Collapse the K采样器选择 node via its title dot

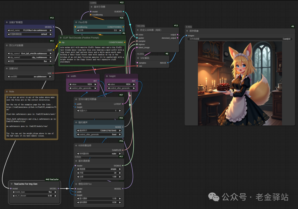point(76,145)
